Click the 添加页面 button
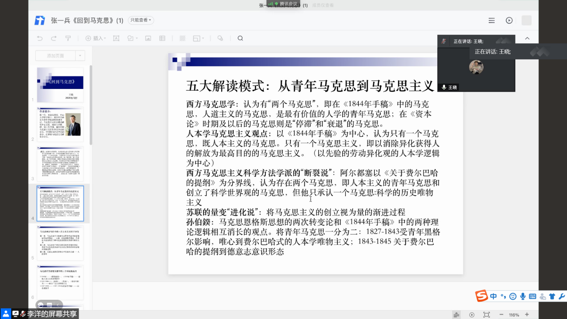Viewport: 567px width, 319px height. point(55,56)
